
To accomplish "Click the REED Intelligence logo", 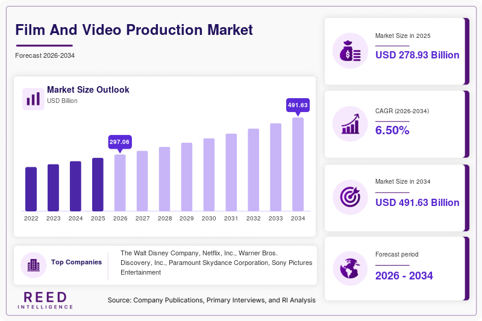I will [45, 300].
